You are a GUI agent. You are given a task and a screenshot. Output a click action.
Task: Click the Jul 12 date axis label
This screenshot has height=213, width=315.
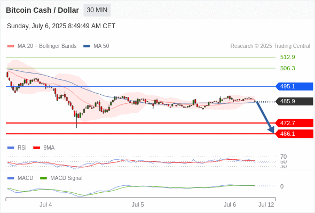point(266,204)
